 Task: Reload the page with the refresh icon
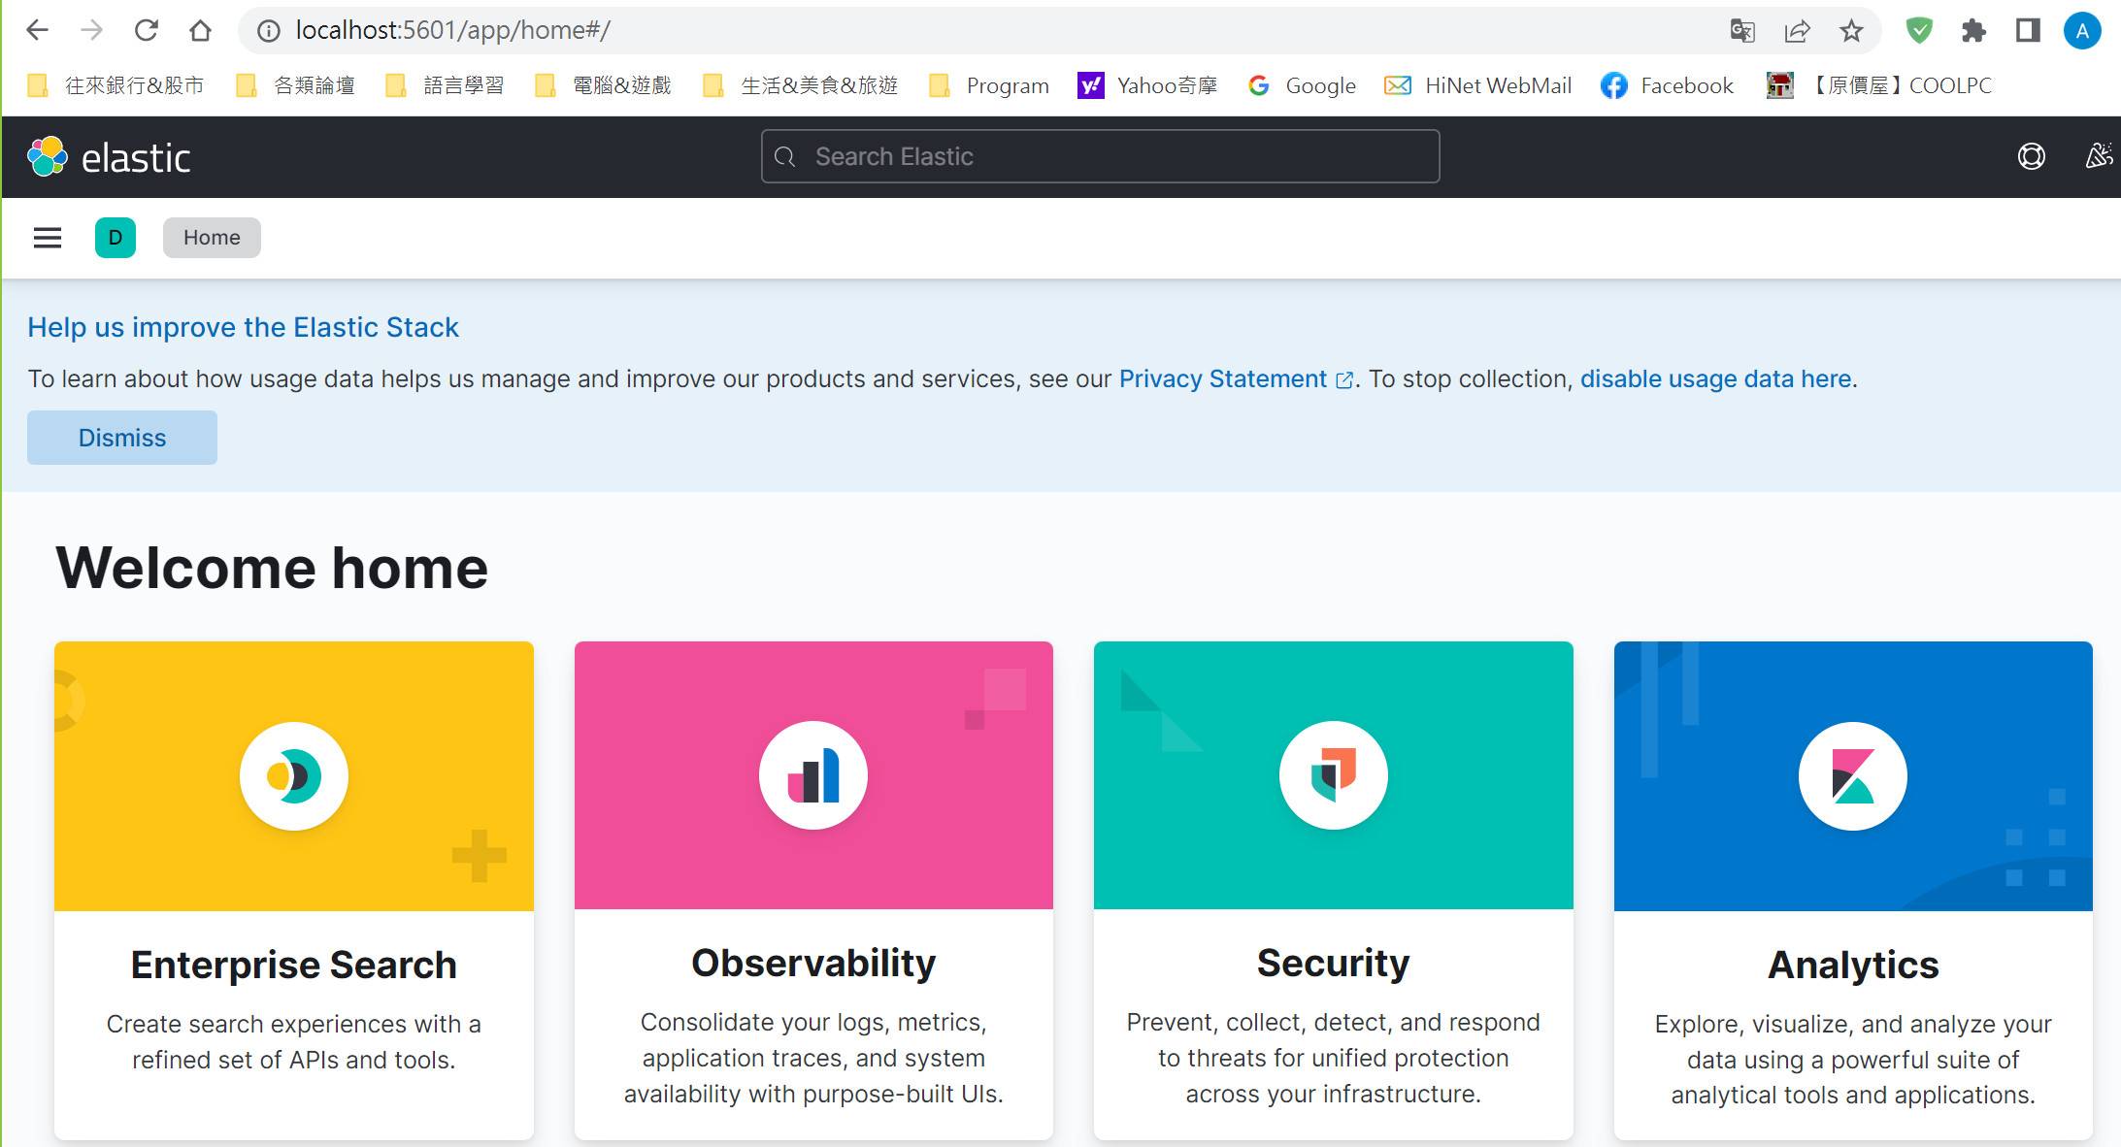pos(147,30)
